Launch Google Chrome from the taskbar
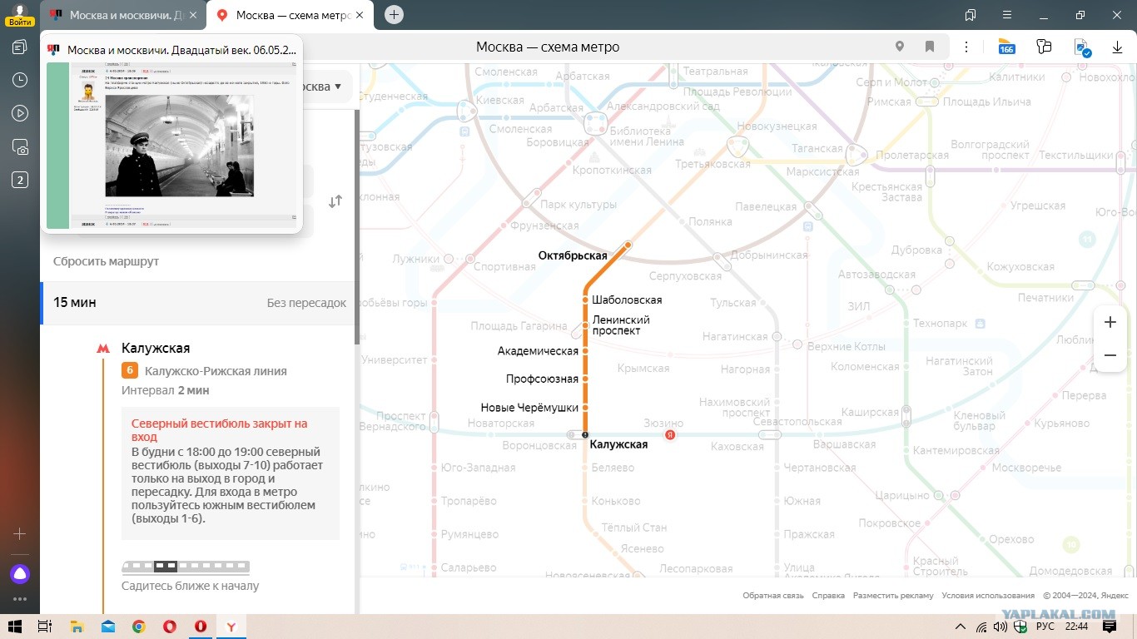1137x639 pixels. [139, 626]
